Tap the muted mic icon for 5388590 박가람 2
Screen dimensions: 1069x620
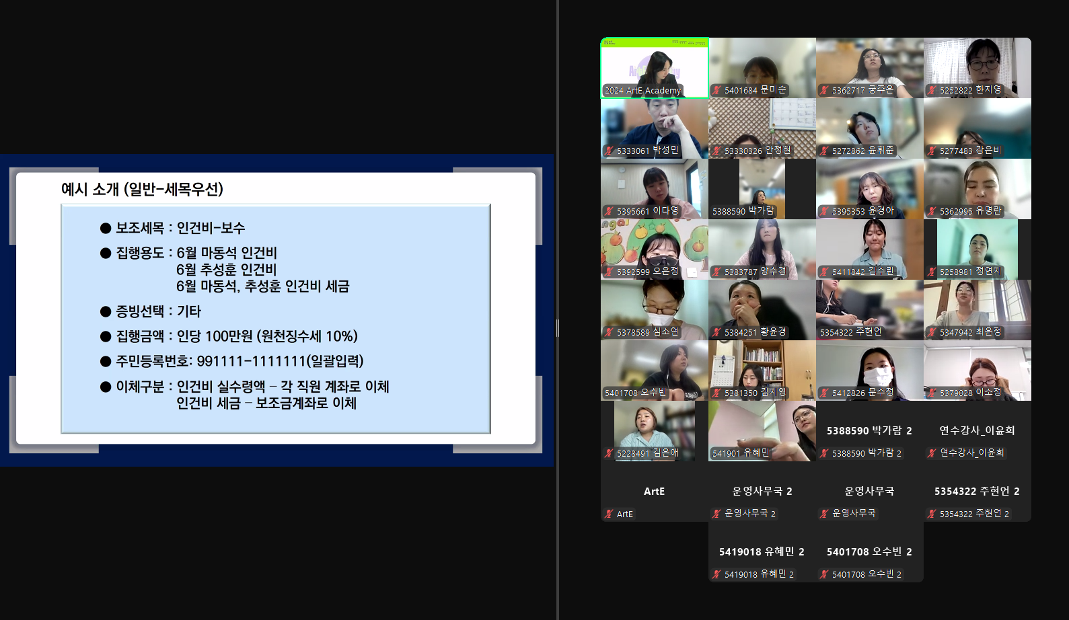point(825,453)
